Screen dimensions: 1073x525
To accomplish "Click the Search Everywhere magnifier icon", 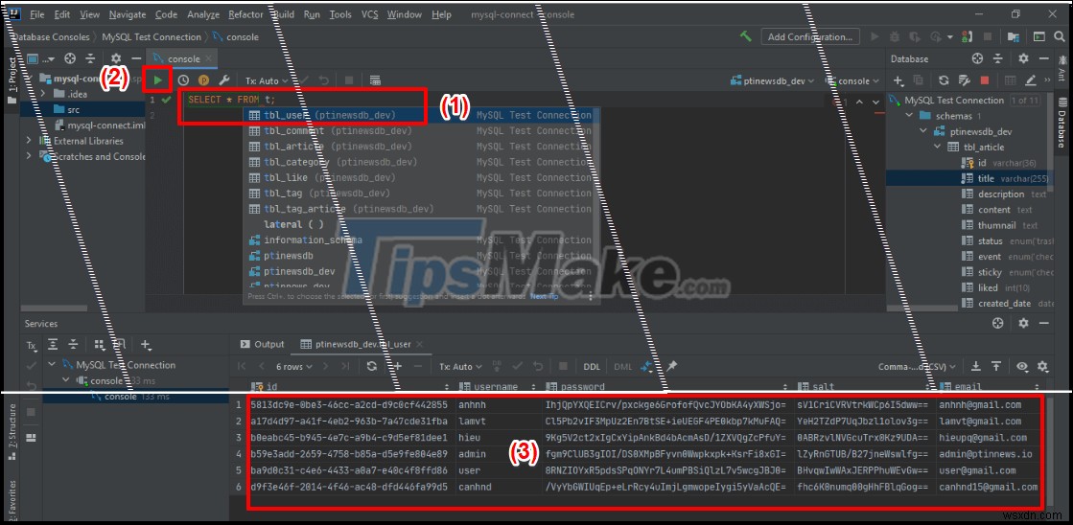I will 1060,36.
